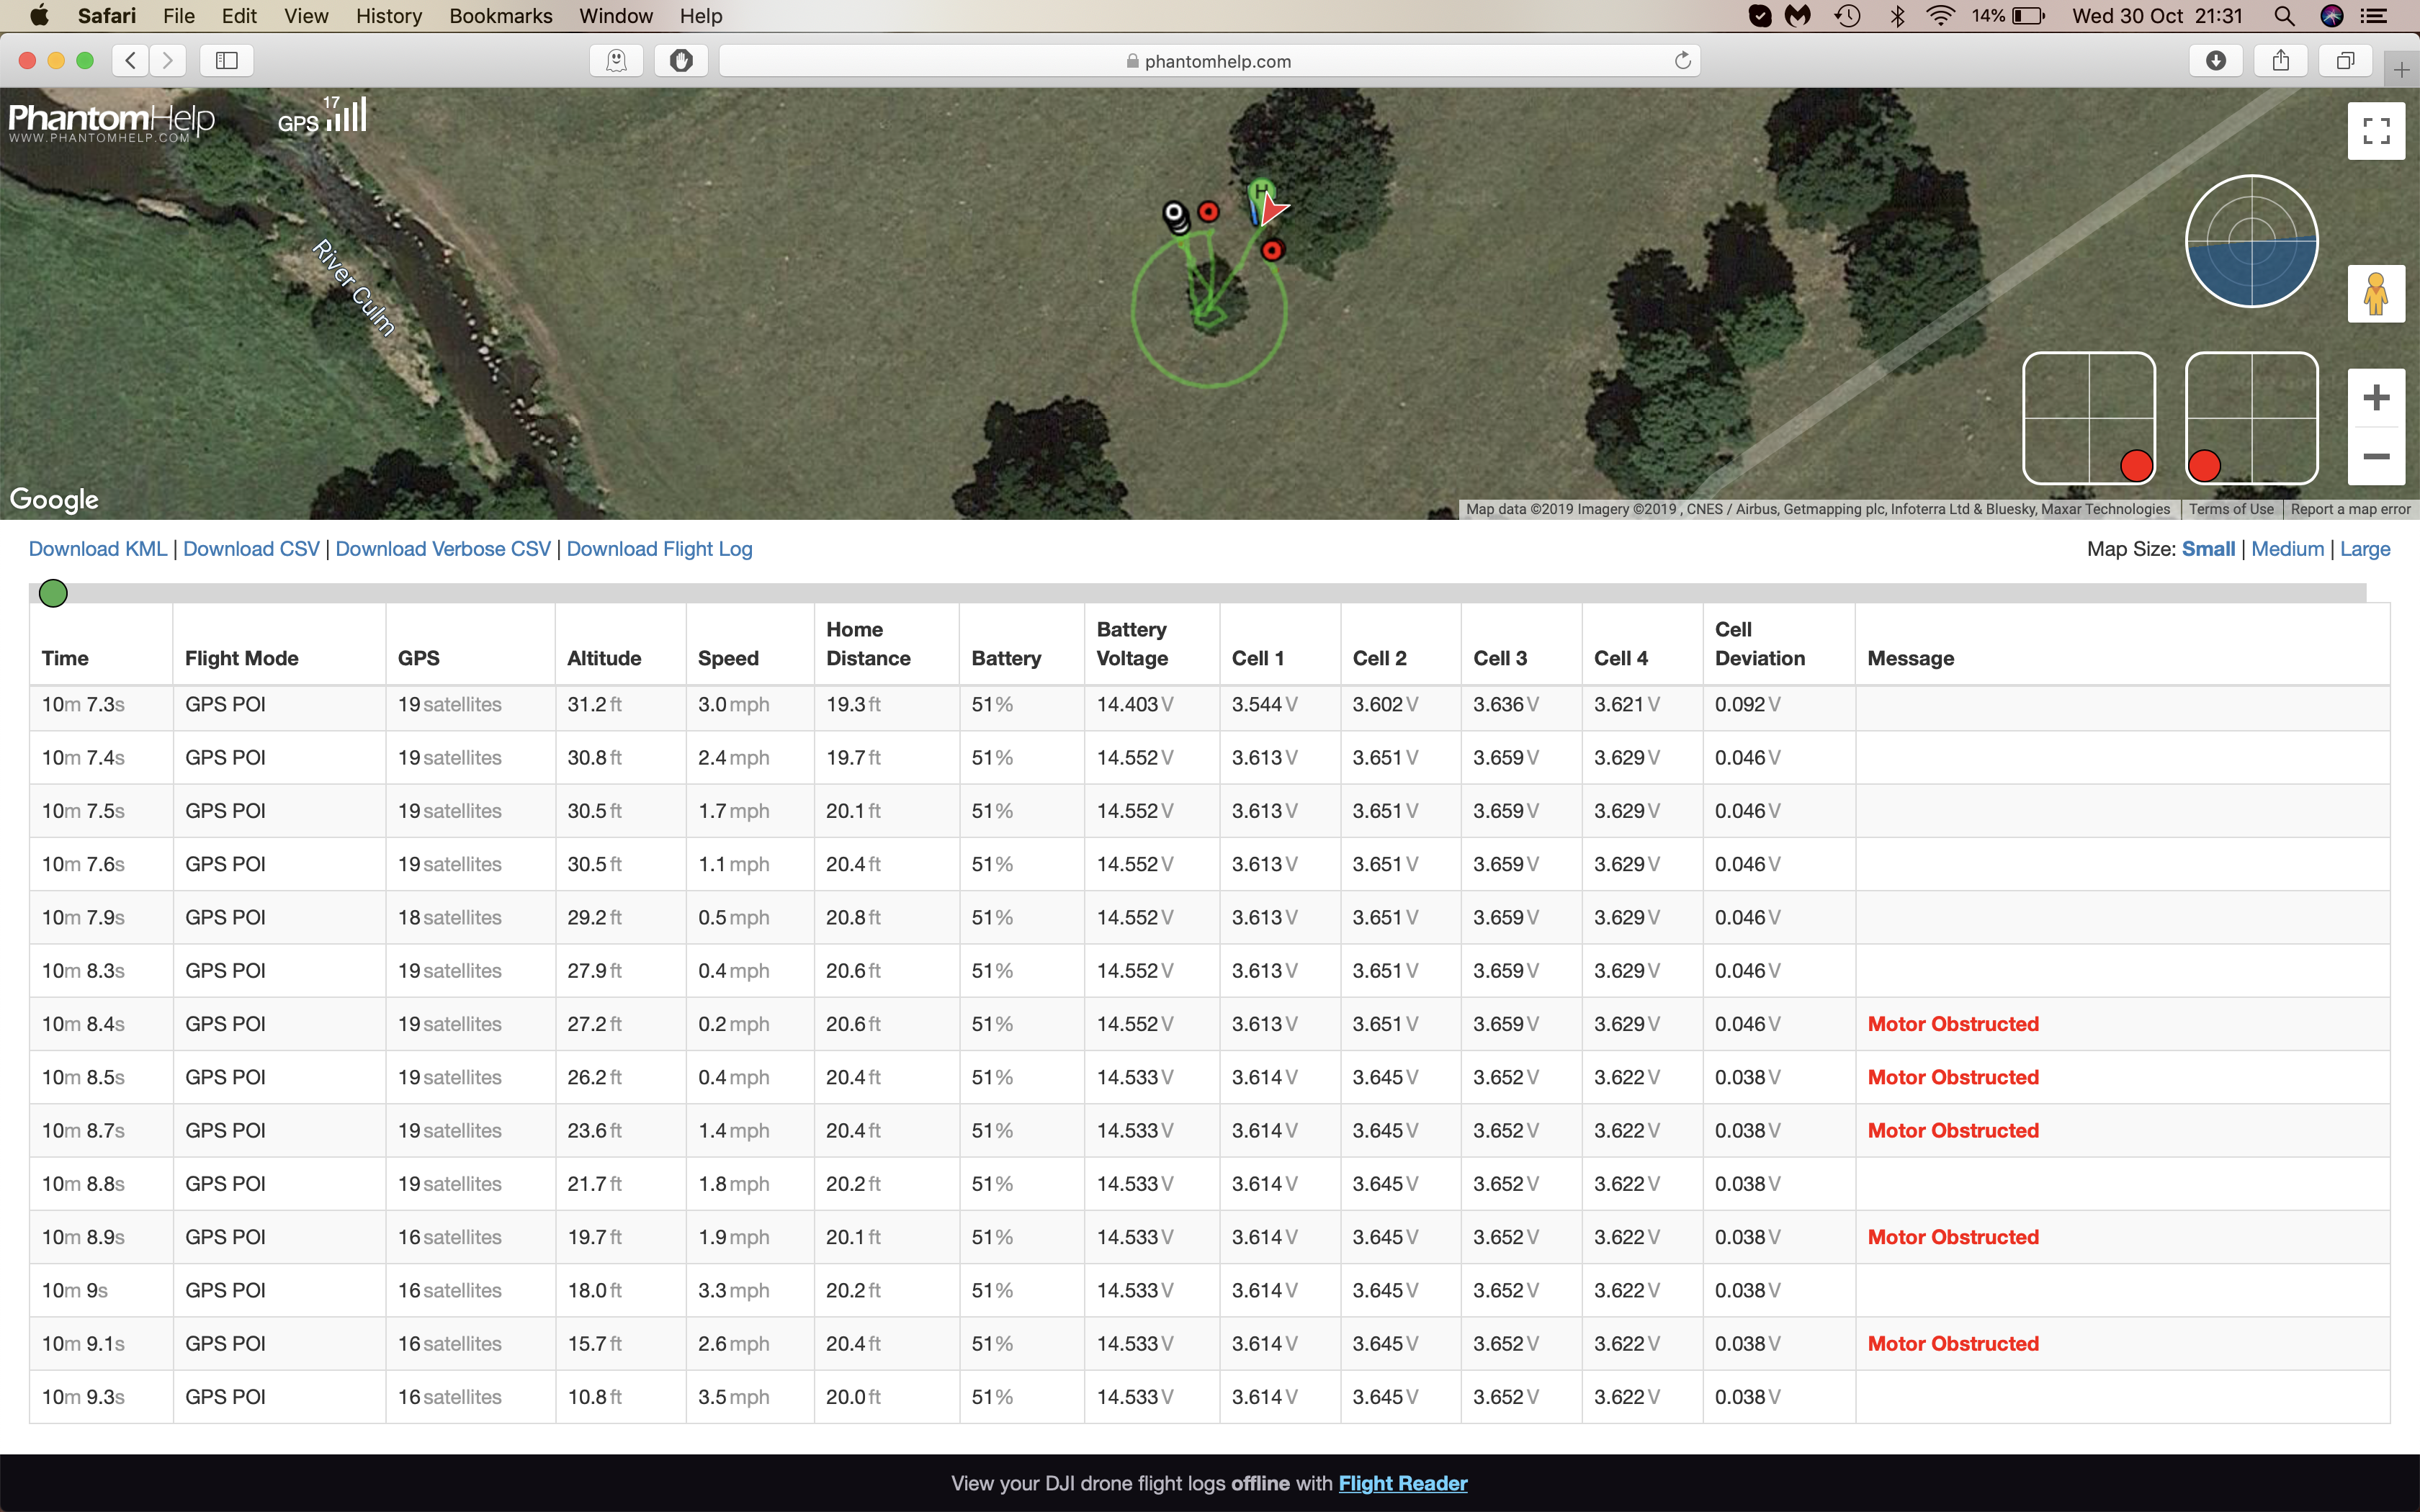Open the Bookmarks menu

click(501, 16)
